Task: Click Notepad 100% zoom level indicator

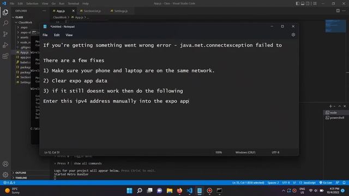Action: pos(218,152)
